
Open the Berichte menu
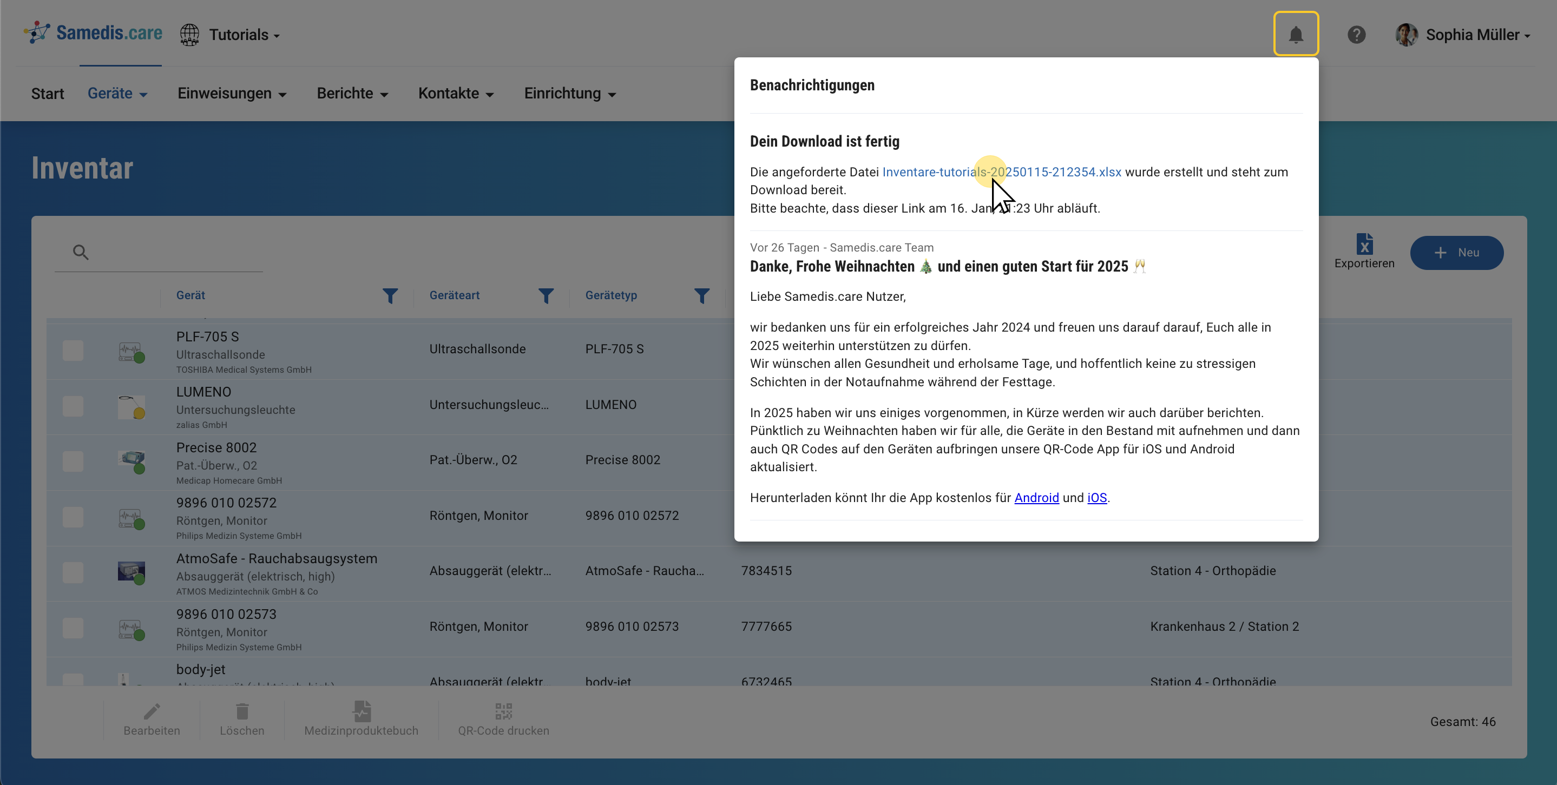click(352, 93)
